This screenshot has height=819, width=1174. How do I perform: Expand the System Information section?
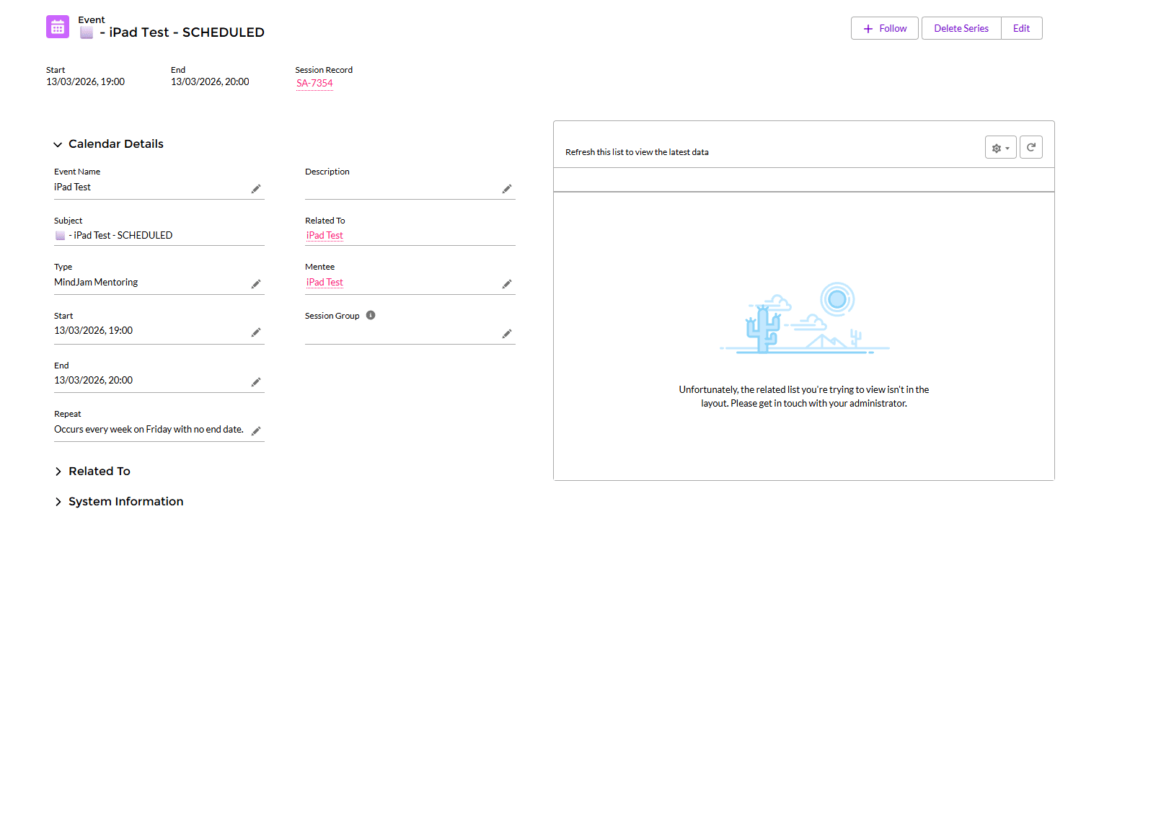click(58, 502)
